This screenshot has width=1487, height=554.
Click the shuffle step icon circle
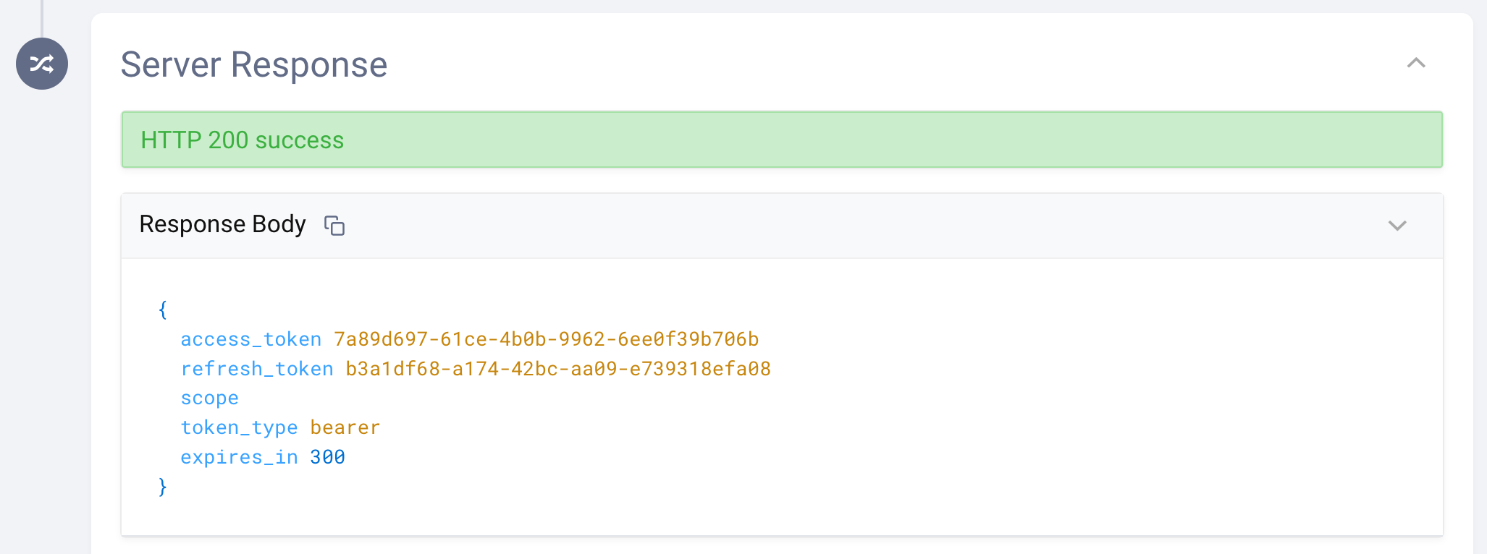pyautogui.click(x=42, y=64)
